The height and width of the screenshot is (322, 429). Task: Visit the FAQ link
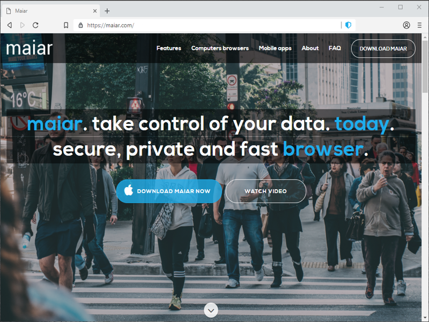335,48
